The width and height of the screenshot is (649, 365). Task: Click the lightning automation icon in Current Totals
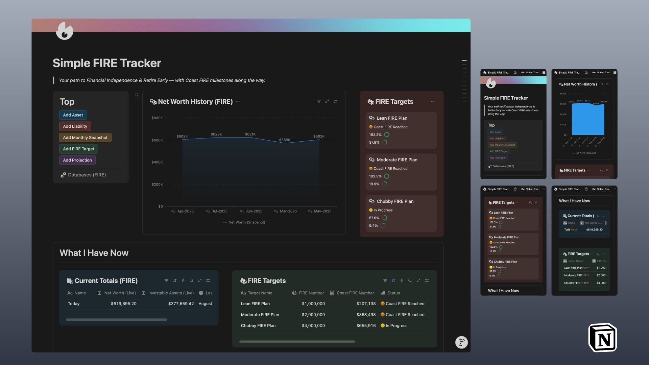click(x=183, y=281)
